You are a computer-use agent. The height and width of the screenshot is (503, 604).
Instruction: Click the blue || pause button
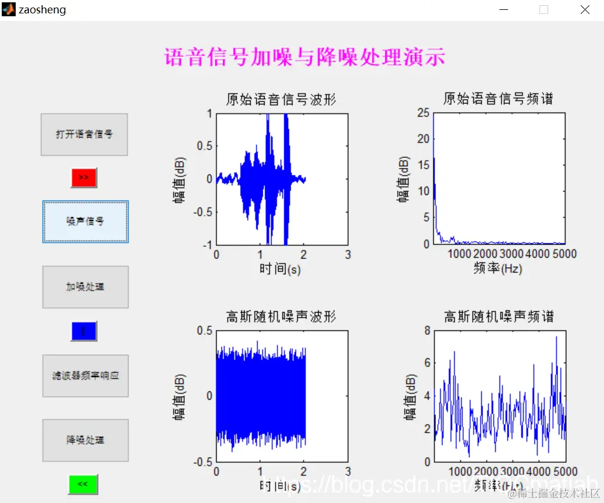(x=84, y=331)
